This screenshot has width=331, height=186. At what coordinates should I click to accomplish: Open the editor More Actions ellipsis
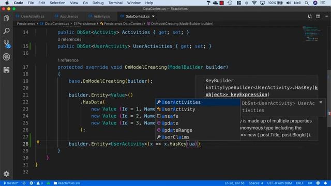click(326, 16)
